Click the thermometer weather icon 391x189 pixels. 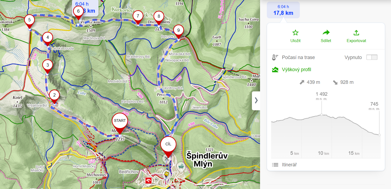click(275, 57)
